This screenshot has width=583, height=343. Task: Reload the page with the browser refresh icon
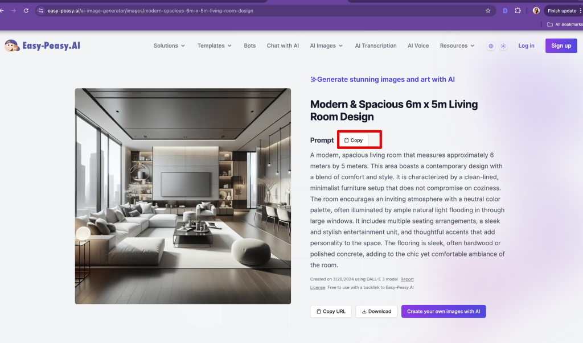click(x=26, y=11)
